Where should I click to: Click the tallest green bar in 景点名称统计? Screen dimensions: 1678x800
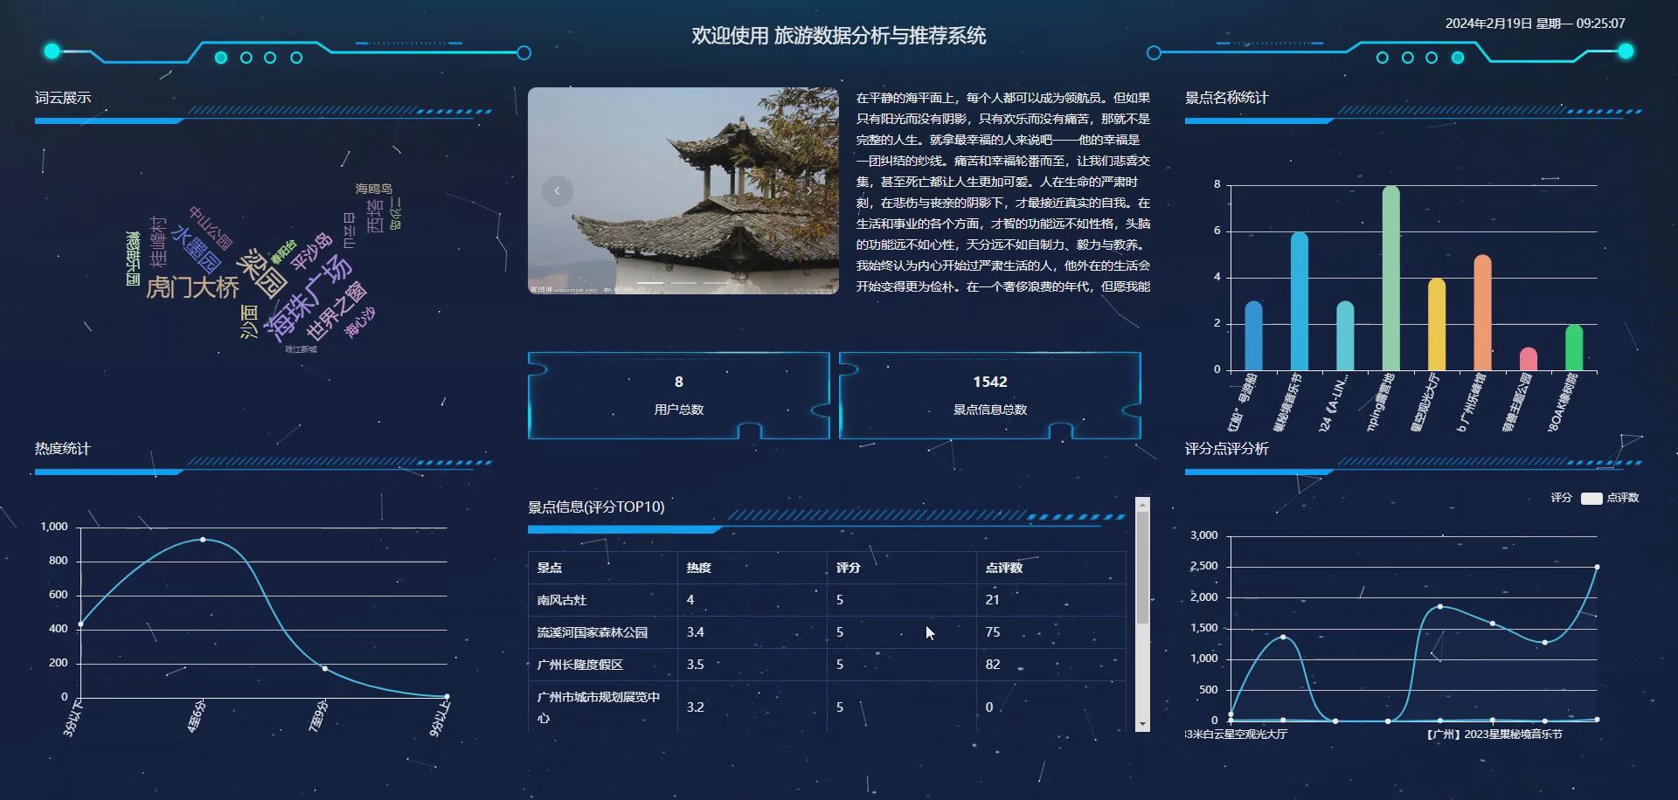pos(1390,275)
